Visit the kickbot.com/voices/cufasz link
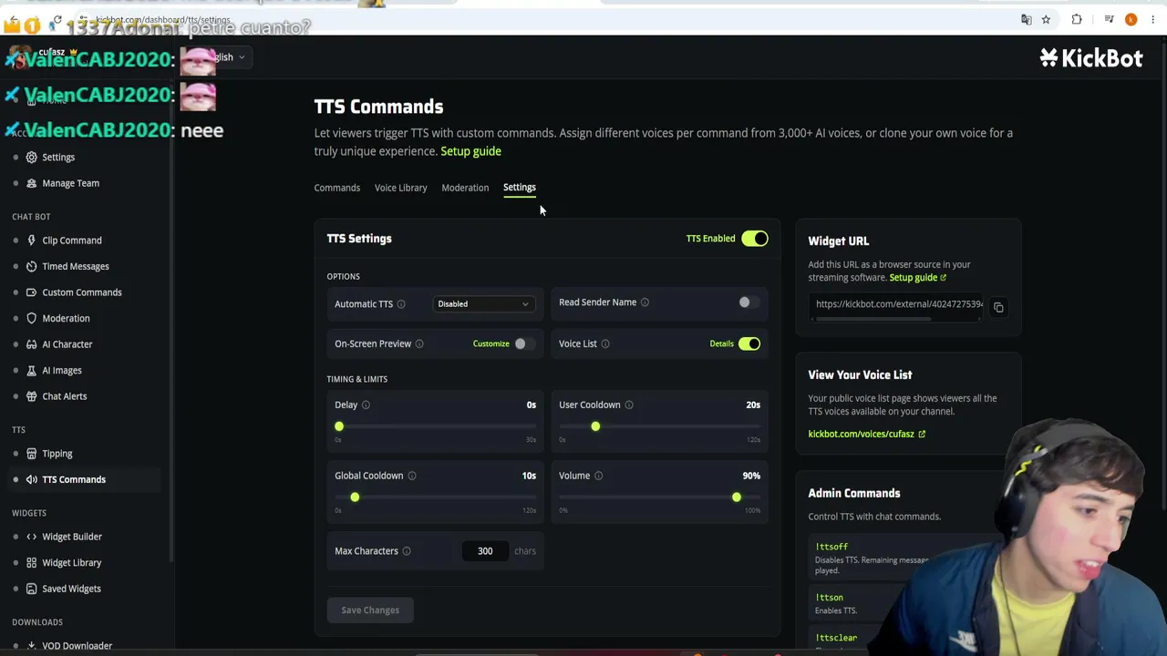 866,435
